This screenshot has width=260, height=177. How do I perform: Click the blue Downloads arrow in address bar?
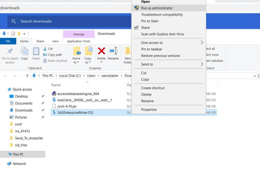34,76
